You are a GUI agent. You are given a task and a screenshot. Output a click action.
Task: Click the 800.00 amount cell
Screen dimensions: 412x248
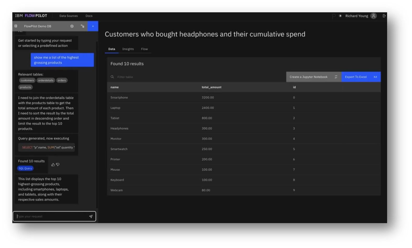(207, 118)
